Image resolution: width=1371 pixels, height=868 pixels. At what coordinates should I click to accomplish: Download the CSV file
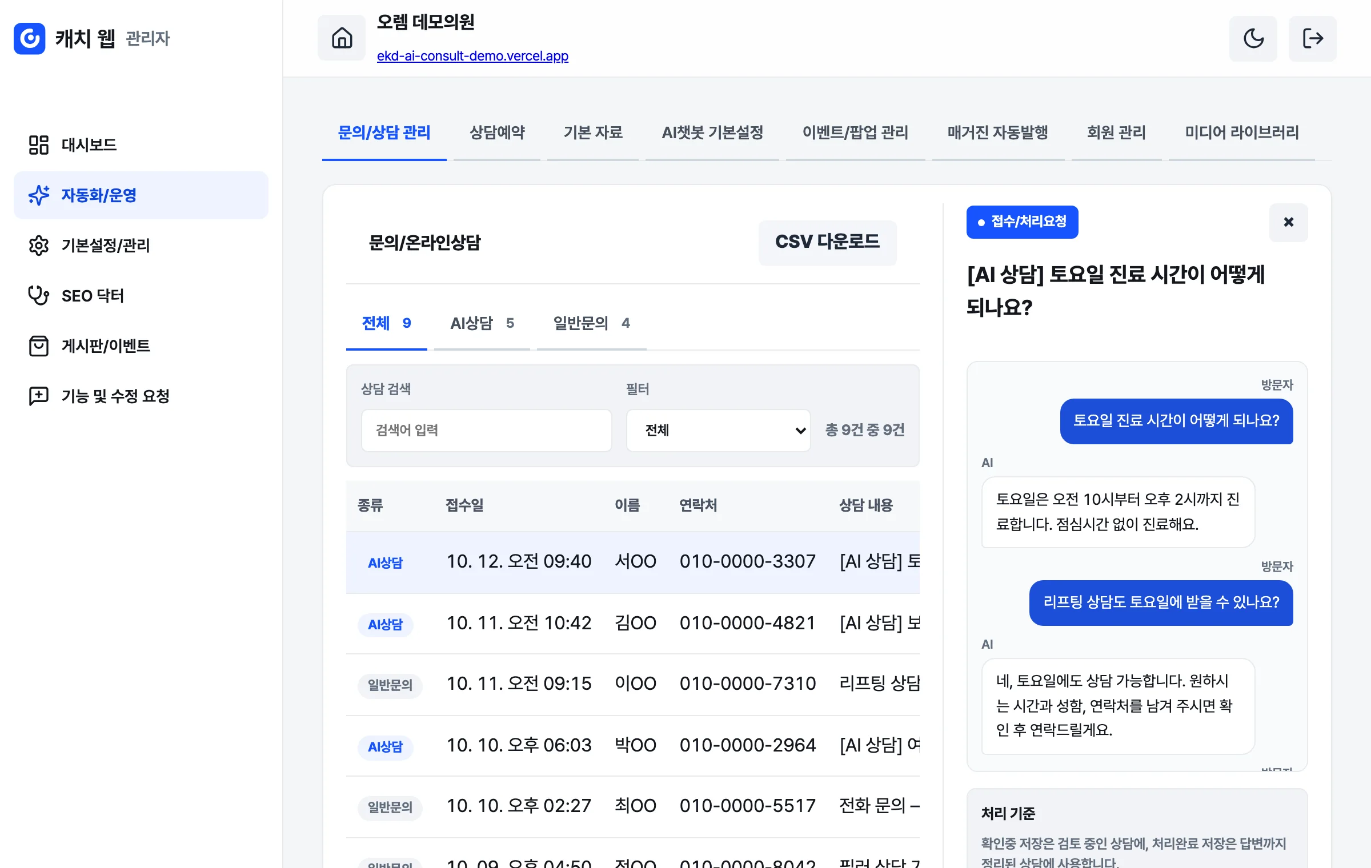point(827,242)
